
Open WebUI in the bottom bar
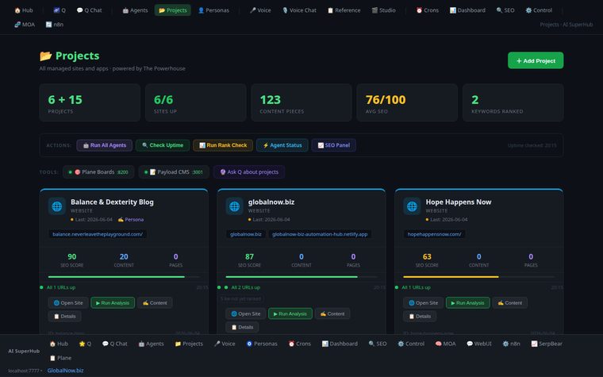(478, 344)
